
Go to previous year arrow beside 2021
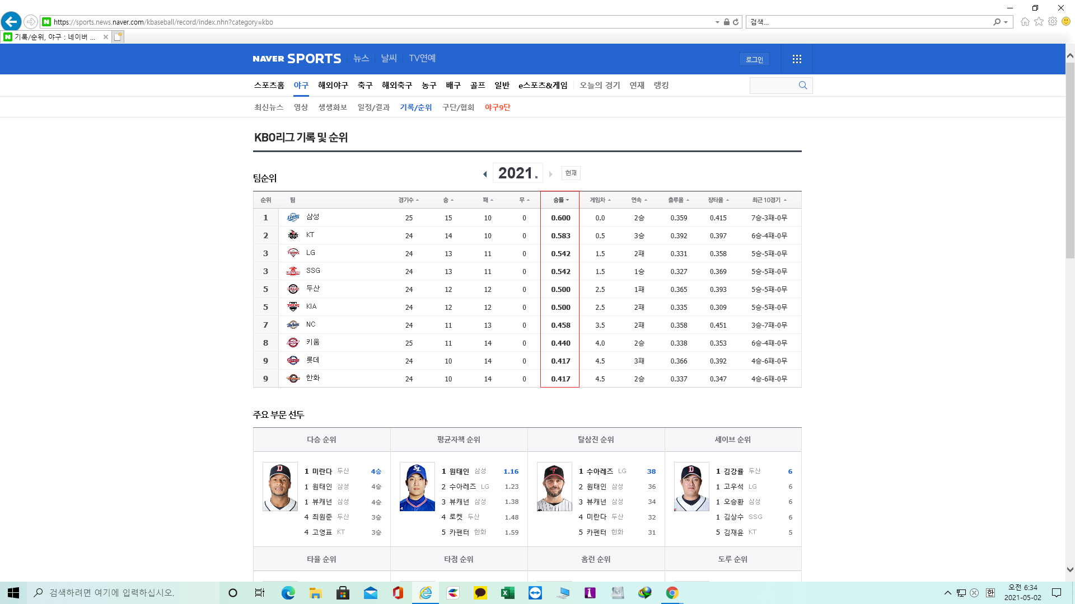pyautogui.click(x=485, y=174)
